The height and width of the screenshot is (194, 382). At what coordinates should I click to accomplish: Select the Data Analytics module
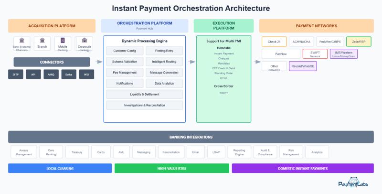click(x=164, y=83)
